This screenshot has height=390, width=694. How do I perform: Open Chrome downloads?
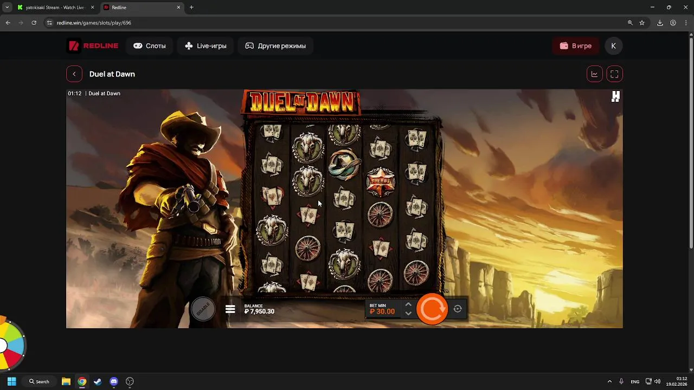tap(660, 23)
